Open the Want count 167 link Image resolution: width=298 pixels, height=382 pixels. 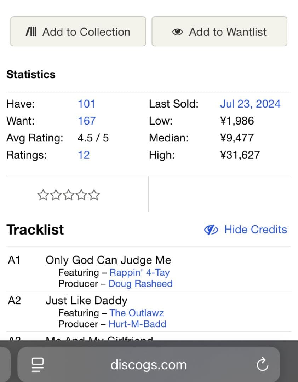coord(86,121)
